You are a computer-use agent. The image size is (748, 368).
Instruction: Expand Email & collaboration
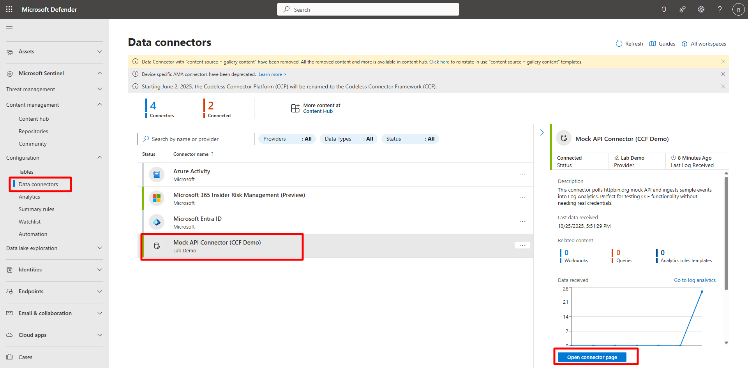pyautogui.click(x=100, y=313)
